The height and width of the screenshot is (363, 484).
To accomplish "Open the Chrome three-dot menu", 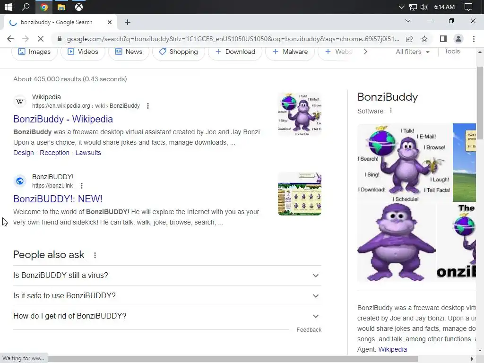I will coord(474,39).
